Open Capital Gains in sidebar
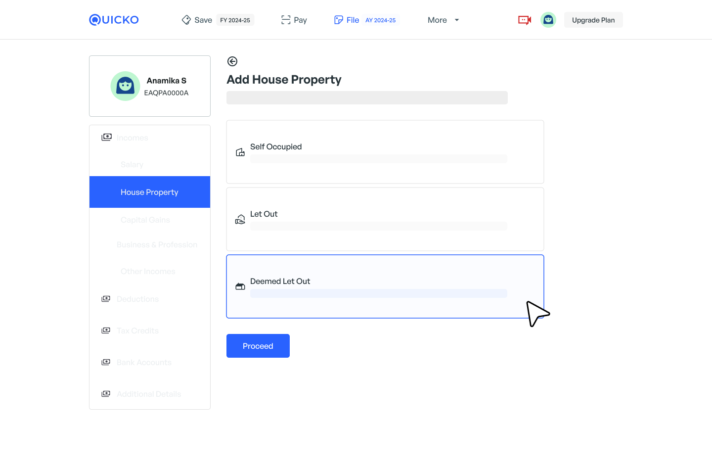This screenshot has width=712, height=471. (x=145, y=220)
